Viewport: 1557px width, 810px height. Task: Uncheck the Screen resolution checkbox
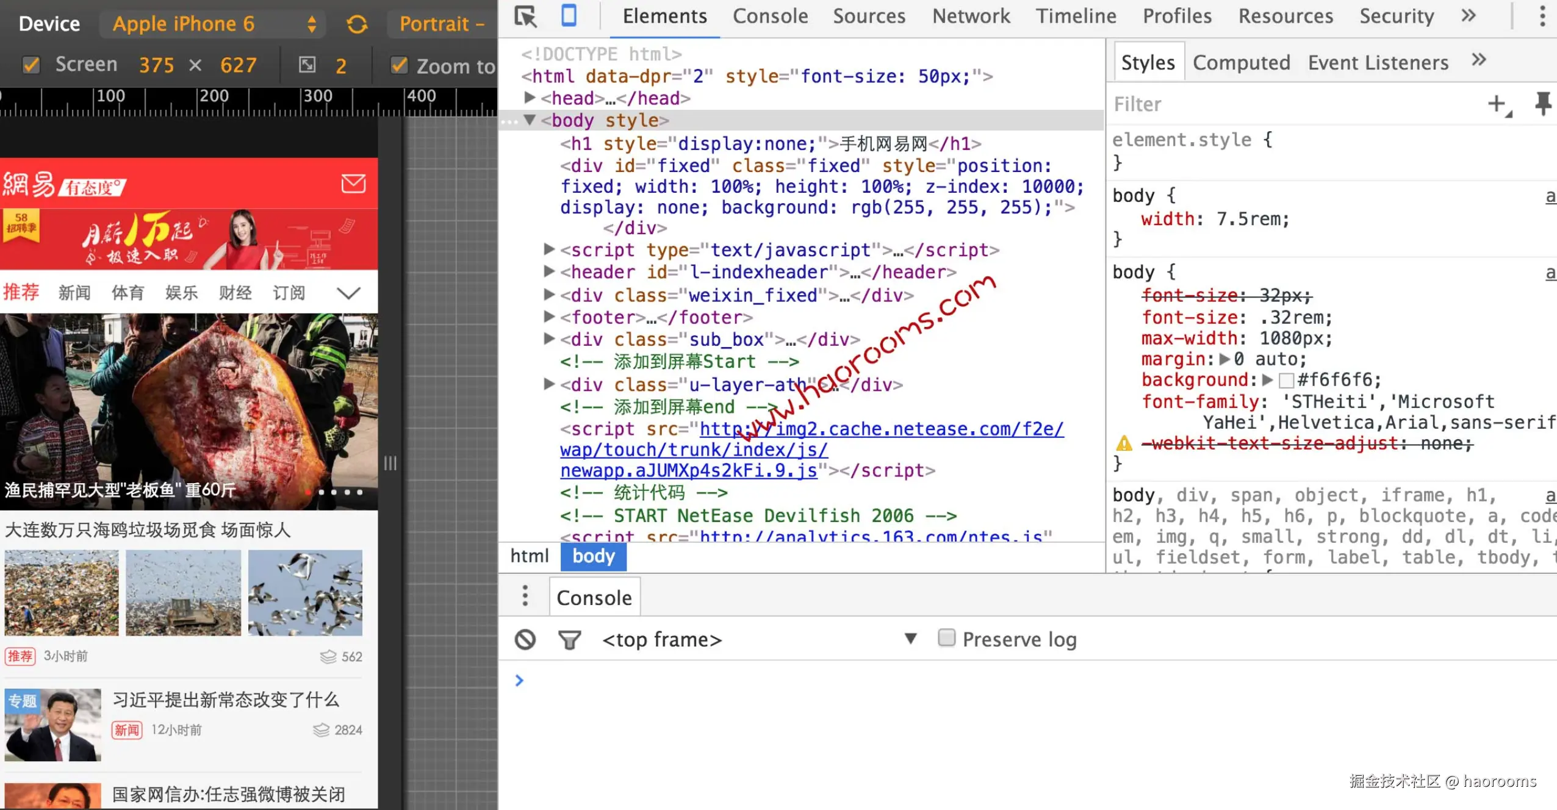pyautogui.click(x=31, y=65)
